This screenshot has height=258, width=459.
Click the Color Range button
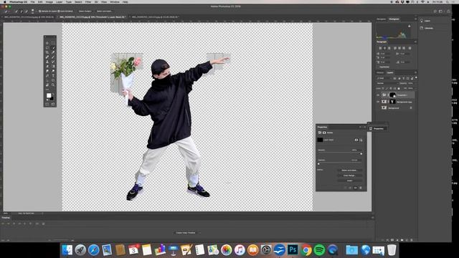point(349,176)
